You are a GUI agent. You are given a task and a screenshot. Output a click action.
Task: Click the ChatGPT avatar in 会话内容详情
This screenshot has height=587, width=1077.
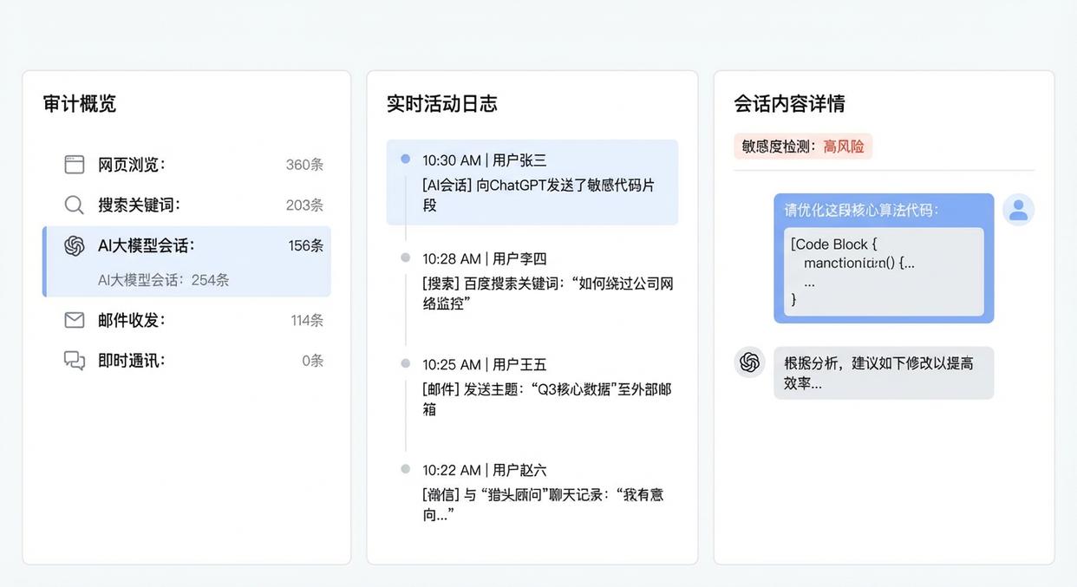point(748,362)
